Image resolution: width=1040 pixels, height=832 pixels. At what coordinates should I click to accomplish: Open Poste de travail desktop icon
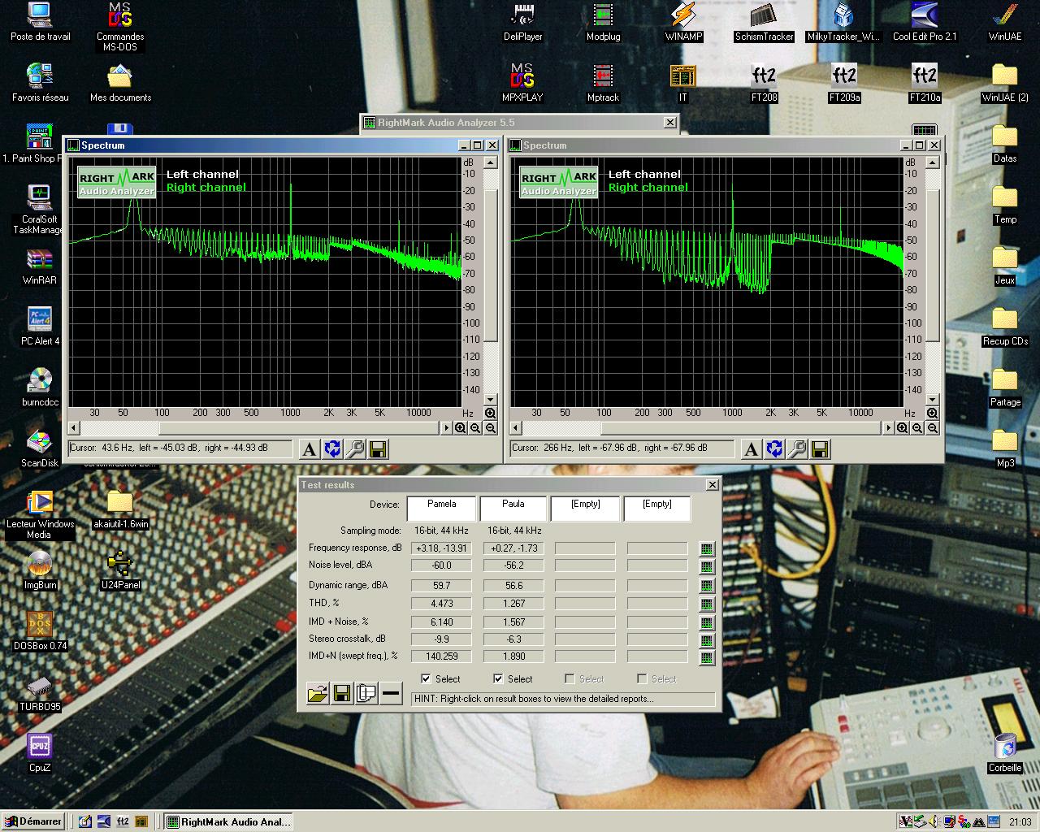(x=40, y=22)
